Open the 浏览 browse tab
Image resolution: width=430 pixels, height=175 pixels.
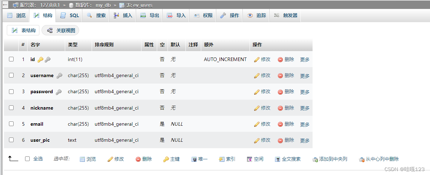tap(16, 15)
